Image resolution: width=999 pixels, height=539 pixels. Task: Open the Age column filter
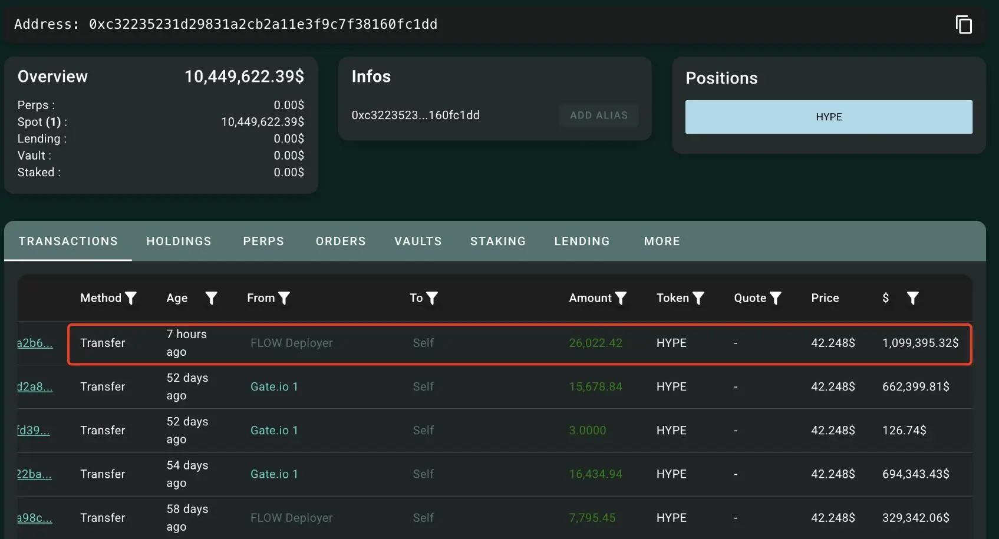click(x=211, y=298)
